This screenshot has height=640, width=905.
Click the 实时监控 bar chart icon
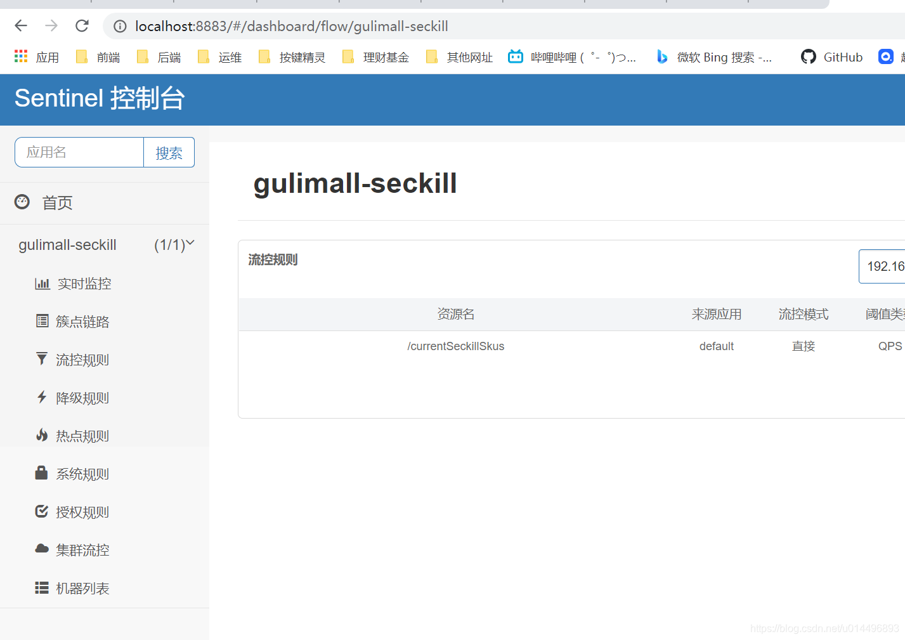[42, 284]
